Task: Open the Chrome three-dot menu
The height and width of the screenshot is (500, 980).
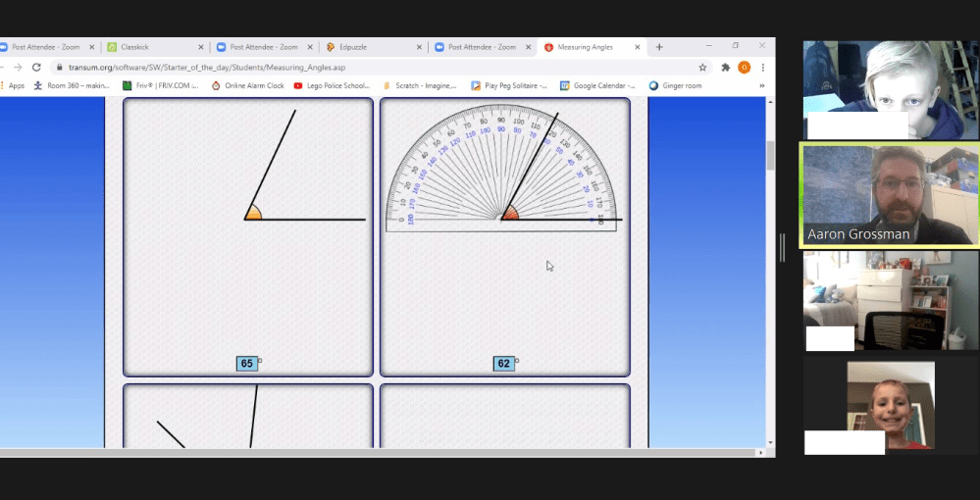Action: click(762, 68)
